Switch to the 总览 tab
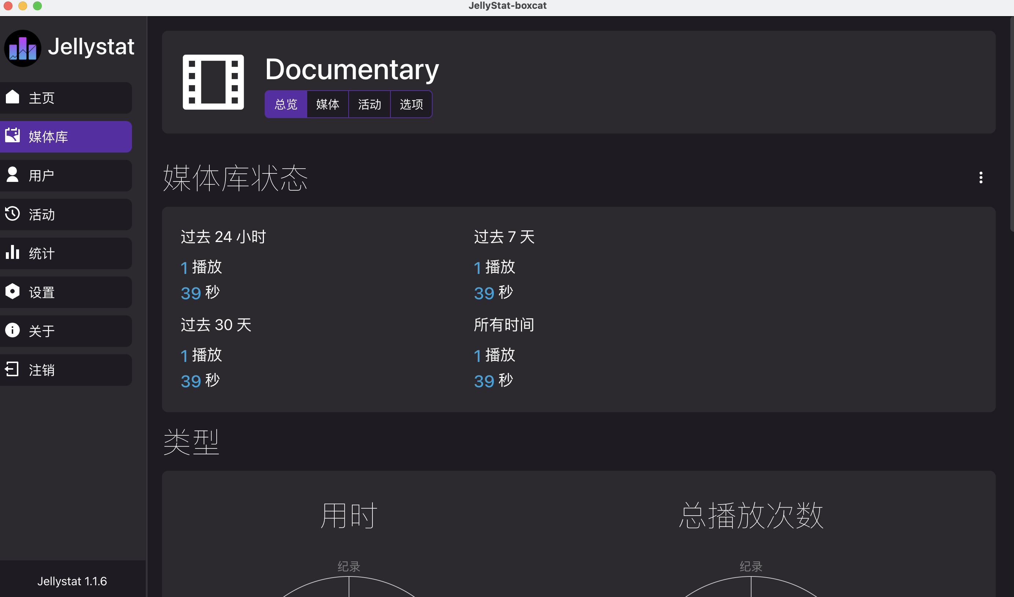1014x597 pixels. pos(286,104)
